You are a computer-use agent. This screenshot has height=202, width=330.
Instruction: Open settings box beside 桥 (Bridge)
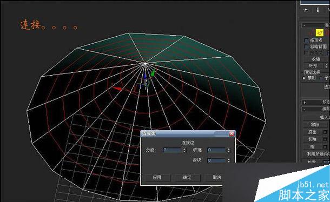[325, 146]
